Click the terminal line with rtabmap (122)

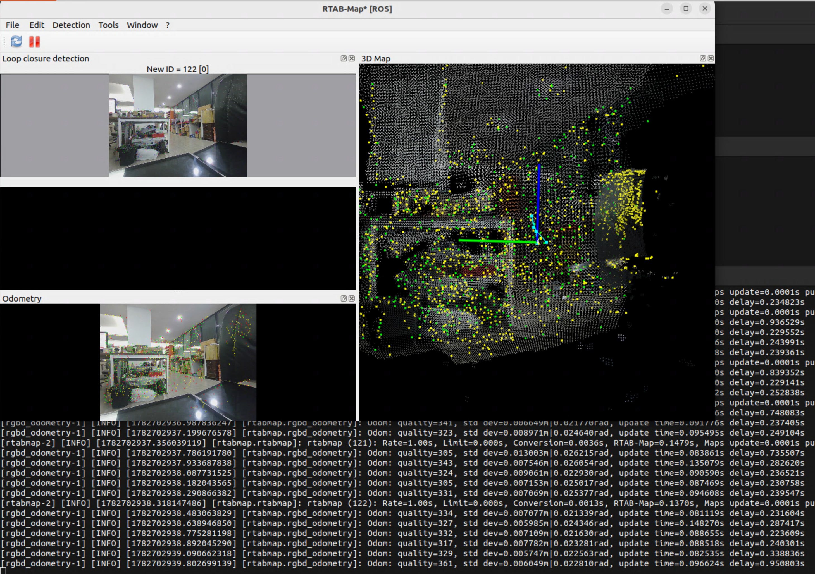point(407,503)
